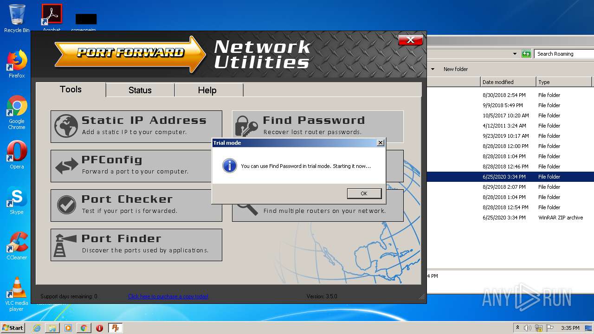This screenshot has height=334, width=594.
Task: Click the Find Password lock-and-key icon
Action: (246, 127)
